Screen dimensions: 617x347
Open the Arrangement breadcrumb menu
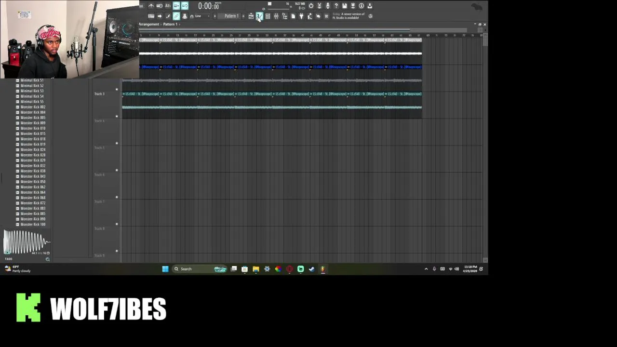pyautogui.click(x=149, y=24)
